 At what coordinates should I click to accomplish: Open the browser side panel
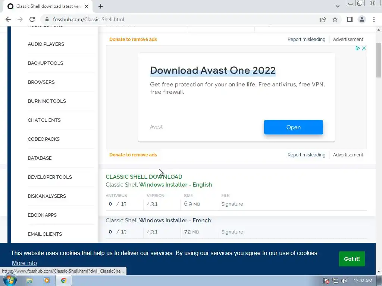pos(350,19)
